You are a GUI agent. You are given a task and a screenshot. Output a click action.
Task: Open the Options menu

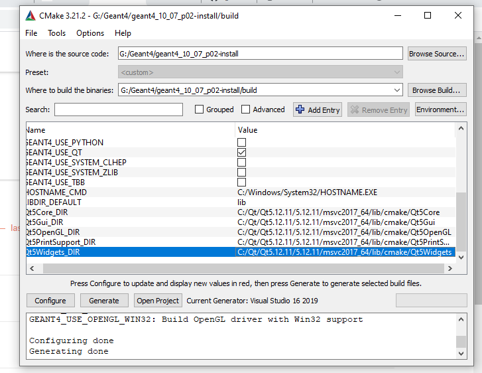(90, 33)
